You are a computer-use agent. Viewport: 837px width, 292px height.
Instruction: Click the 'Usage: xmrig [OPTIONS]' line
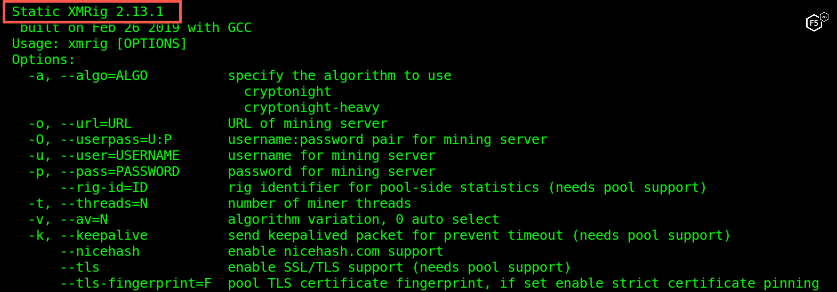click(x=99, y=44)
